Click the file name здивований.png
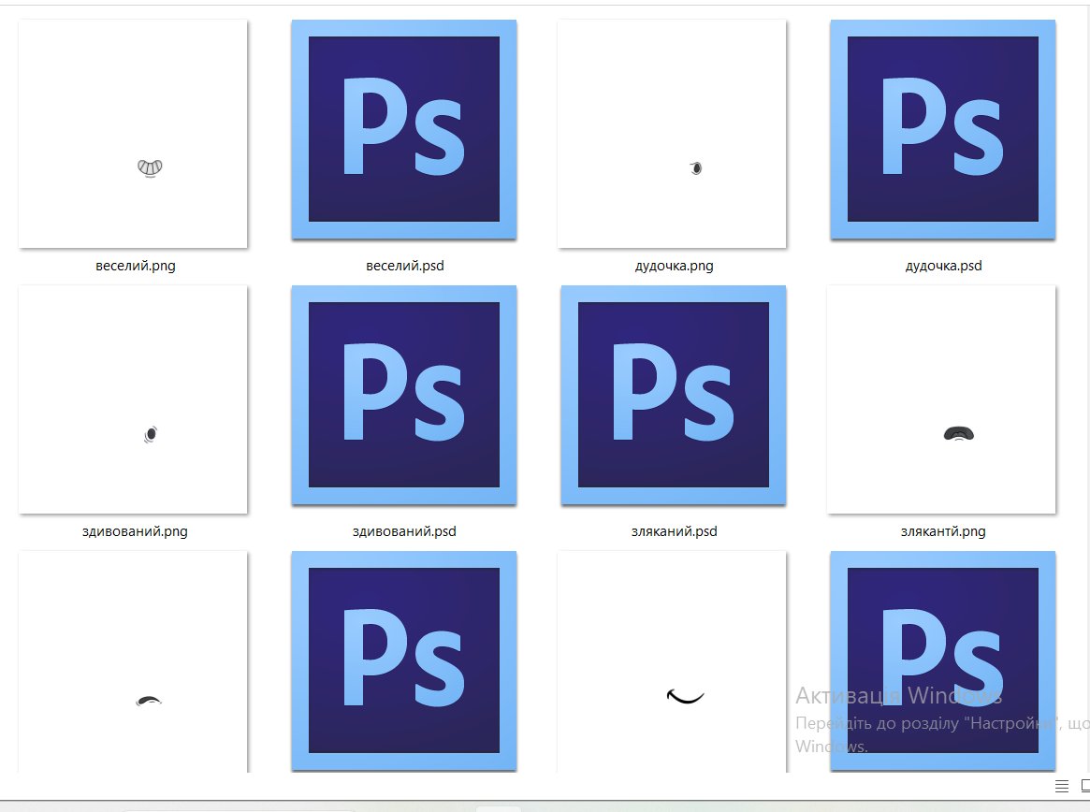 click(135, 531)
